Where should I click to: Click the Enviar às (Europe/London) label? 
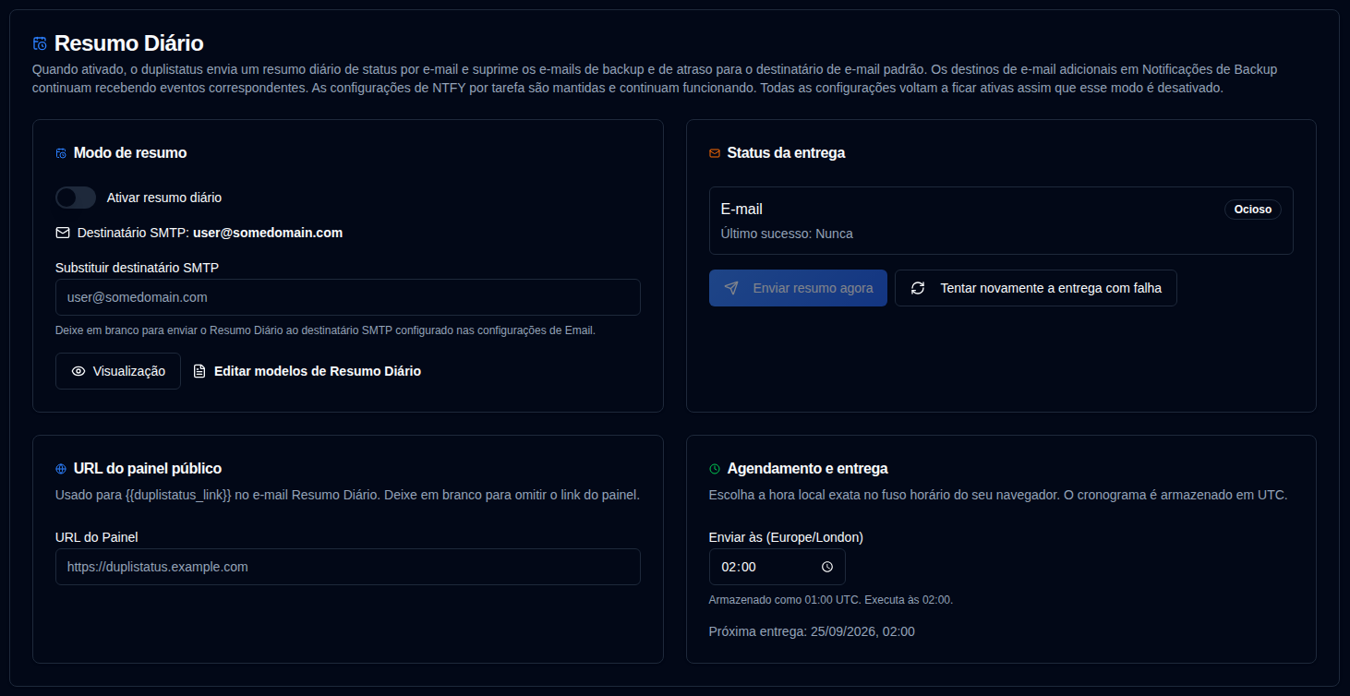pyautogui.click(x=786, y=537)
